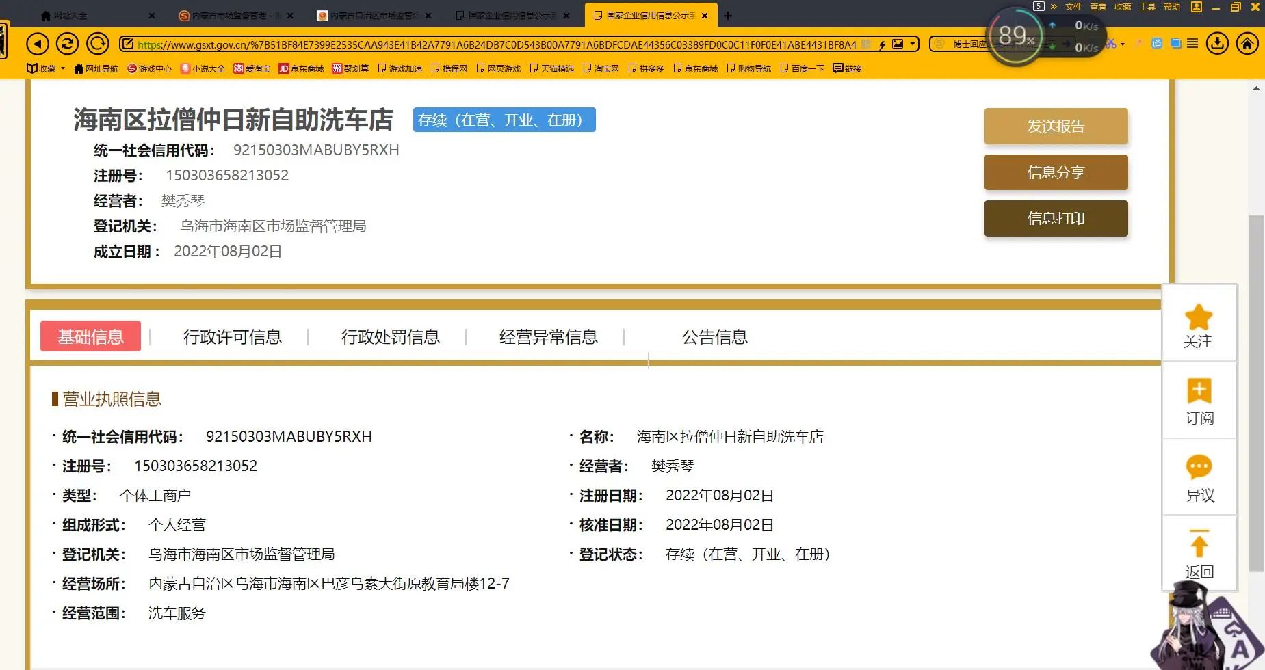Click the URL address field
Screen dimensions: 1265x670
pyautogui.click(x=497, y=44)
